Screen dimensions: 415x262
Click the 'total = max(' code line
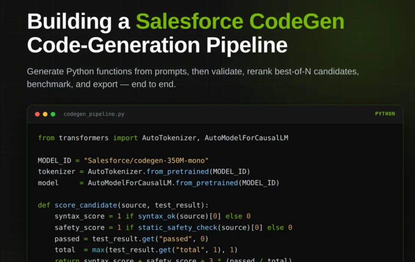(146, 250)
